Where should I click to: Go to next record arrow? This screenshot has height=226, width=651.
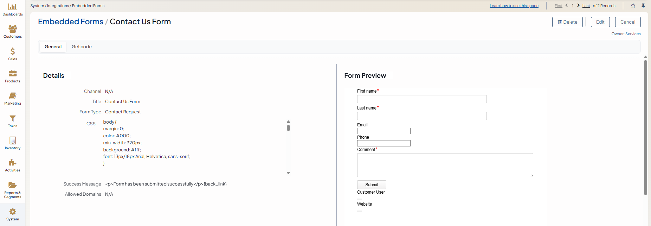click(578, 6)
